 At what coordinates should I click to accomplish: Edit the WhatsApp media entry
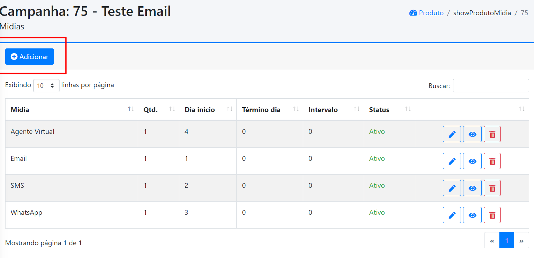452,215
